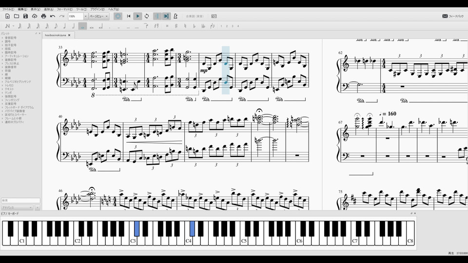This screenshot has width=468, height=263.
Task: Open the 編集 menu
Action: point(22,9)
